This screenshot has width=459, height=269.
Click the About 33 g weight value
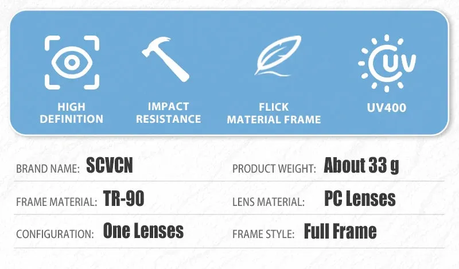[x=361, y=166]
